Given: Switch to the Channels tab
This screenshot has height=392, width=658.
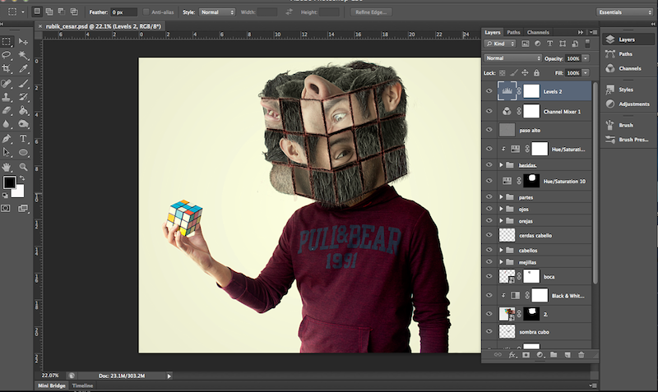Looking at the screenshot, I should 538,32.
